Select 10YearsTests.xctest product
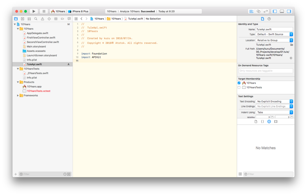 pyautogui.click(x=39, y=91)
